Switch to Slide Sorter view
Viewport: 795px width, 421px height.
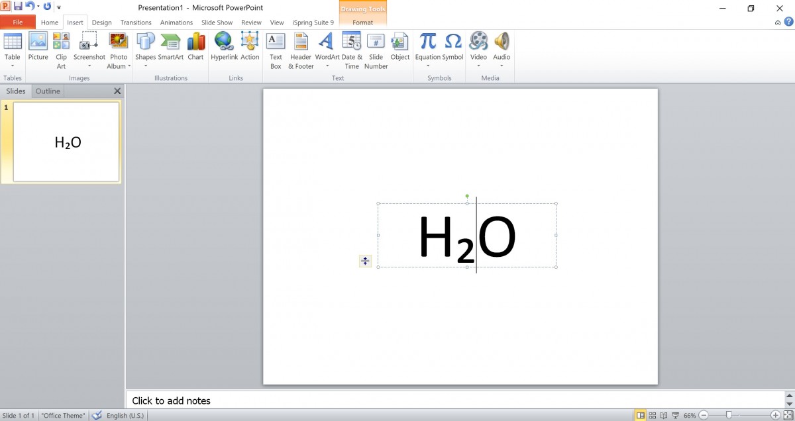pyautogui.click(x=653, y=415)
